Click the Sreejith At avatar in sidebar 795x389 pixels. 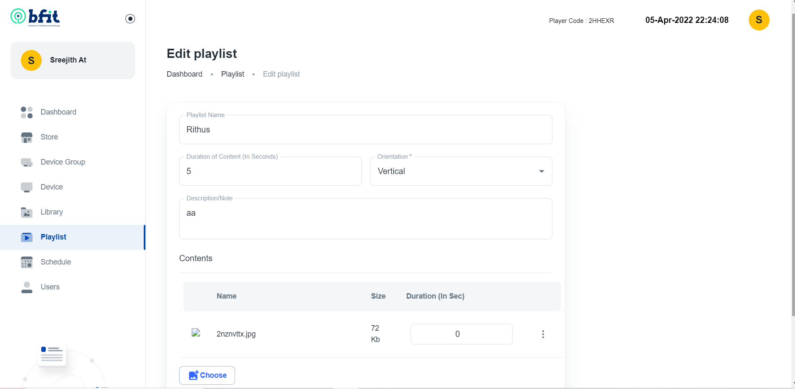coord(31,60)
